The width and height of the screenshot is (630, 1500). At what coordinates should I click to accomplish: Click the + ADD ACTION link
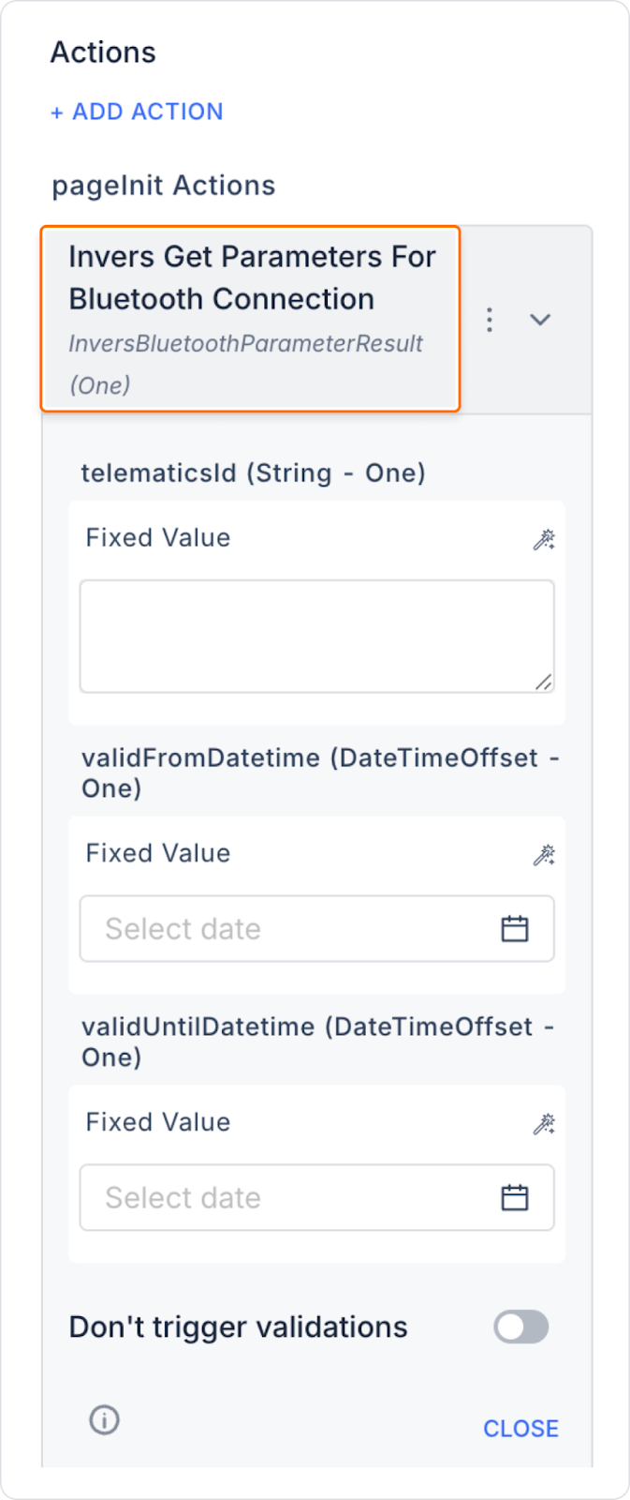point(137,112)
